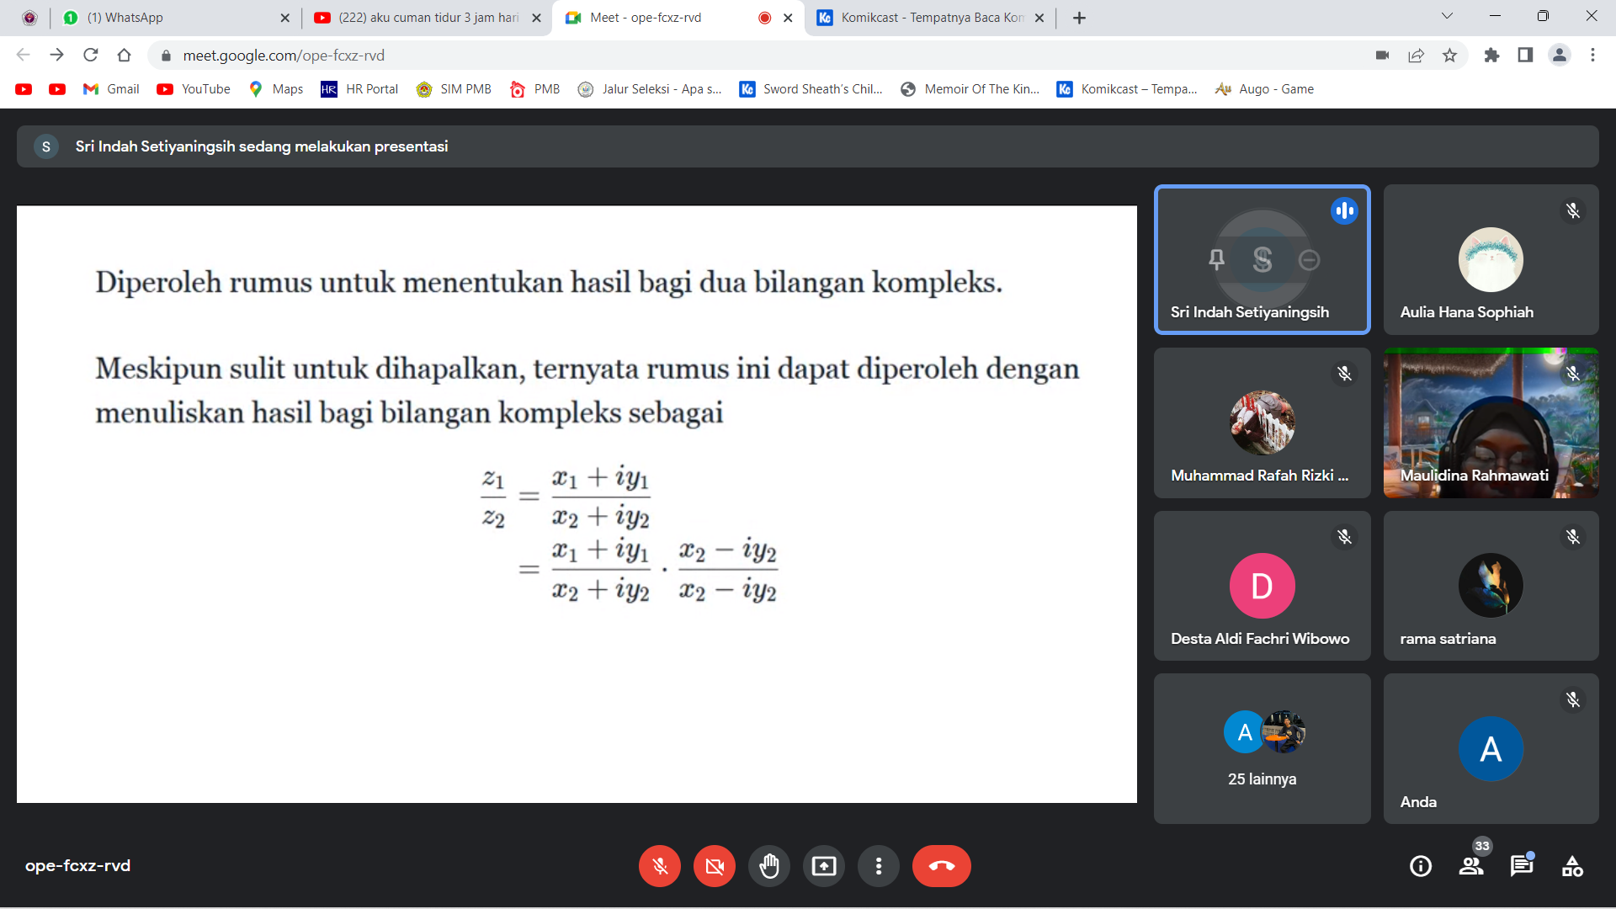Click the 25 lainnya participants tile
This screenshot has height=909, width=1616.
coord(1262,748)
